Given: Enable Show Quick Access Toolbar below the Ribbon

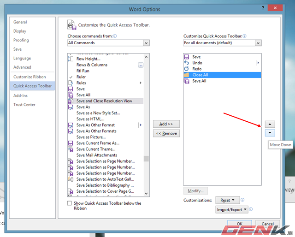Looking at the screenshot, I should 70,203.
